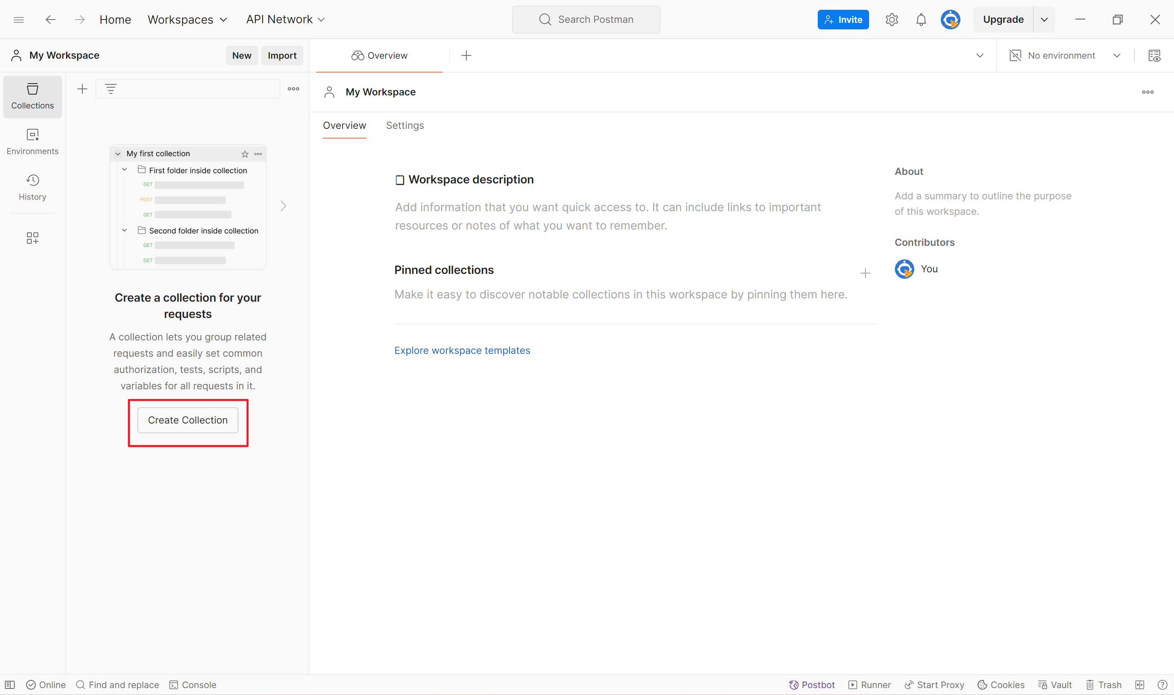Star the My first collection preview

(x=245, y=154)
